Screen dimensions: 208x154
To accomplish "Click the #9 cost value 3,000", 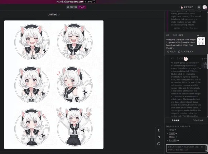I will tap(200, 36).
